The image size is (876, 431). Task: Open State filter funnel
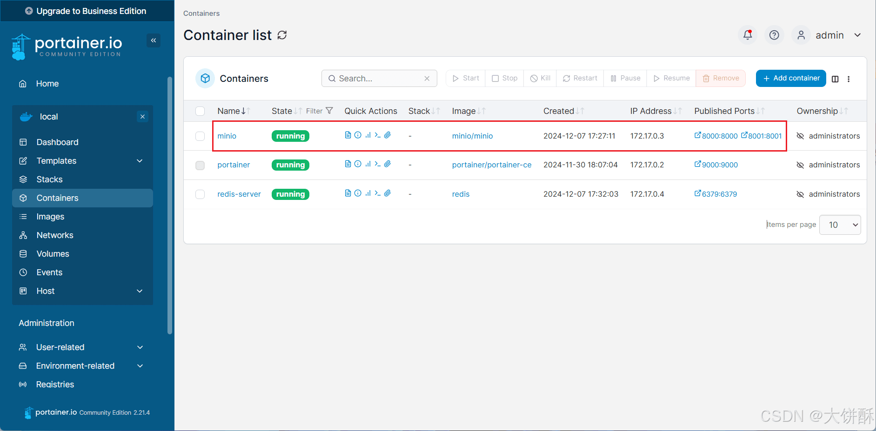[x=329, y=111]
